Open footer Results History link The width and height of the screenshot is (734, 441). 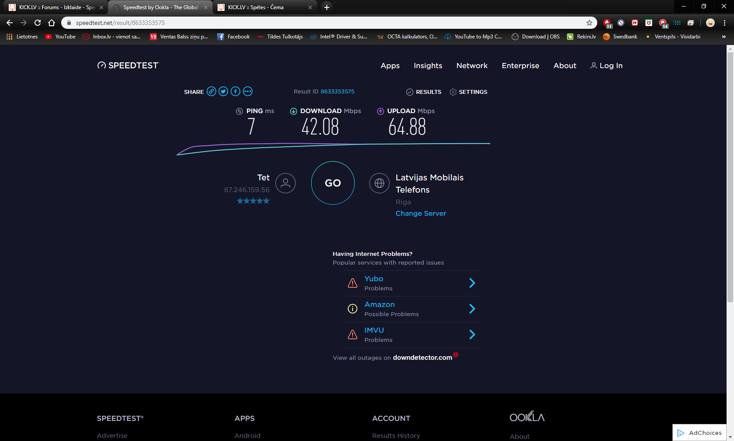(x=396, y=435)
